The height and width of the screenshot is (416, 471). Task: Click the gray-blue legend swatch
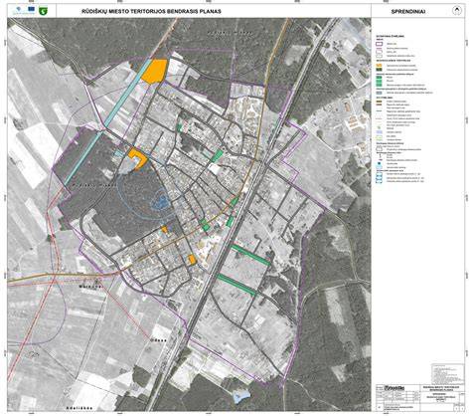click(x=379, y=93)
